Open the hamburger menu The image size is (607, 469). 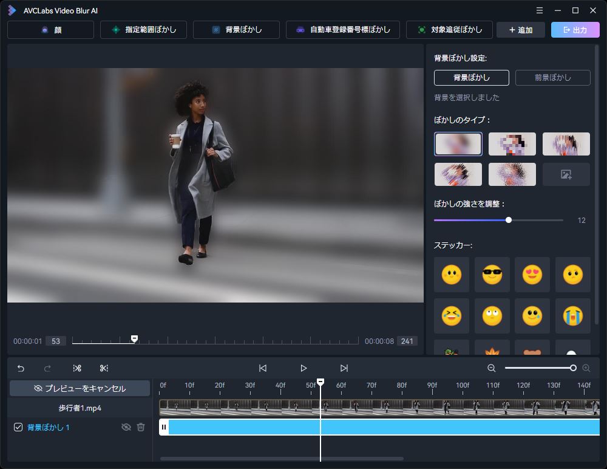pos(539,10)
